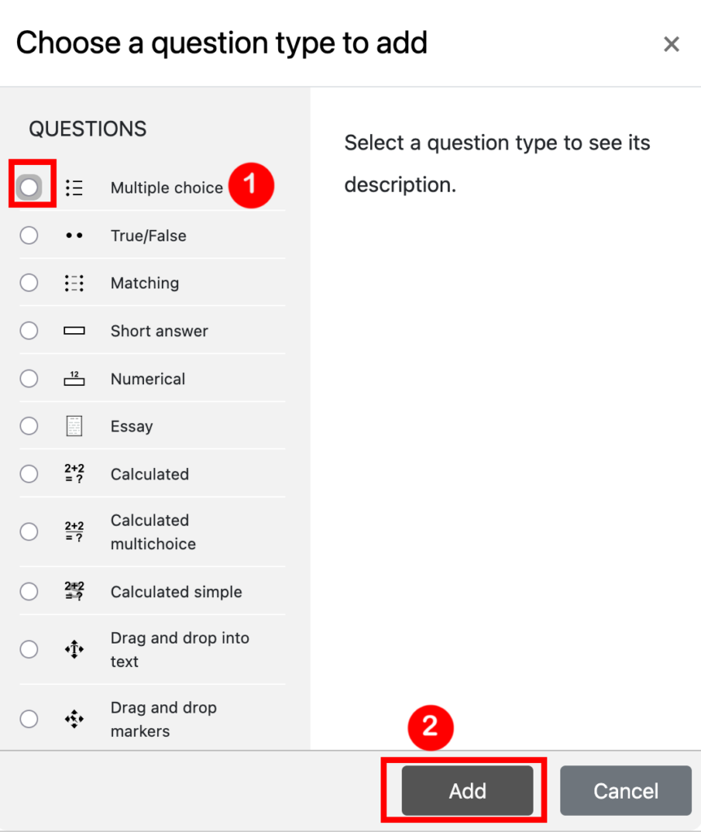Click the Multiple choice list icon
The width and height of the screenshot is (701, 832).
point(74,188)
